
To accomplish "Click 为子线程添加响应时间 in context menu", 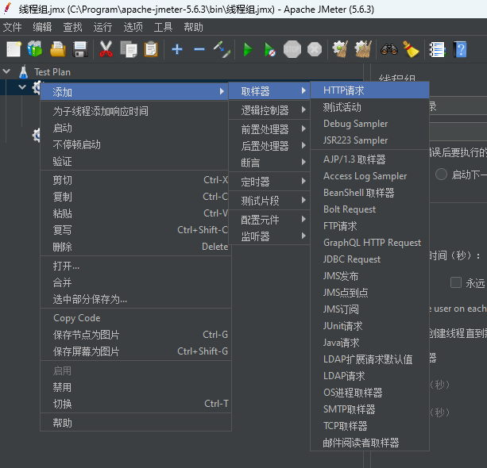I will coord(136,111).
